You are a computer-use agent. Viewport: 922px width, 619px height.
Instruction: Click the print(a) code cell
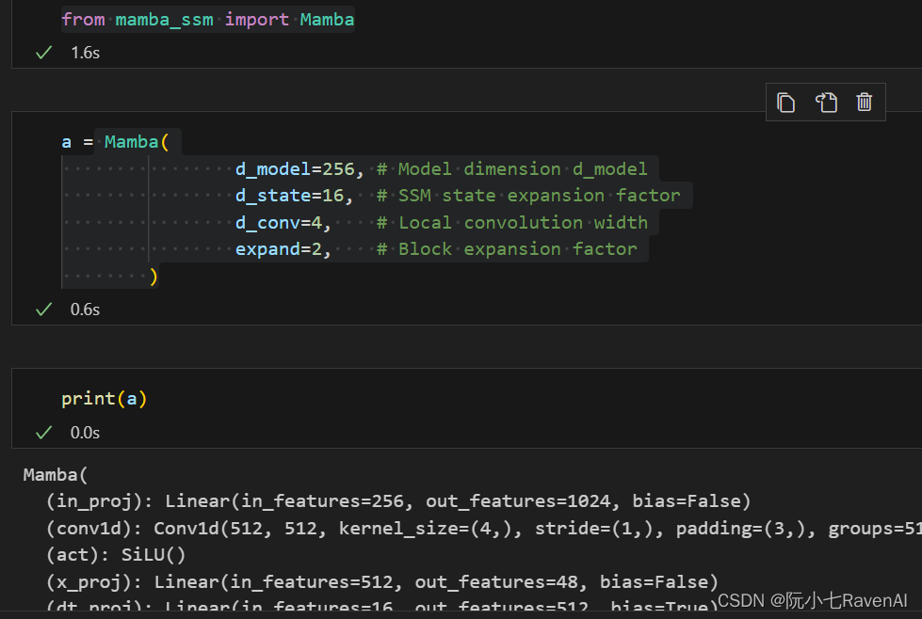(104, 398)
